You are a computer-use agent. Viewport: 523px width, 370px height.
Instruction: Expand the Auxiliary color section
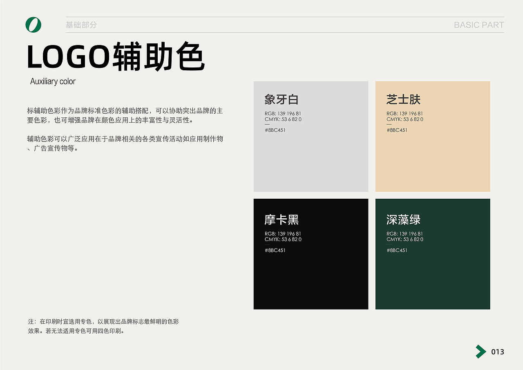point(53,81)
